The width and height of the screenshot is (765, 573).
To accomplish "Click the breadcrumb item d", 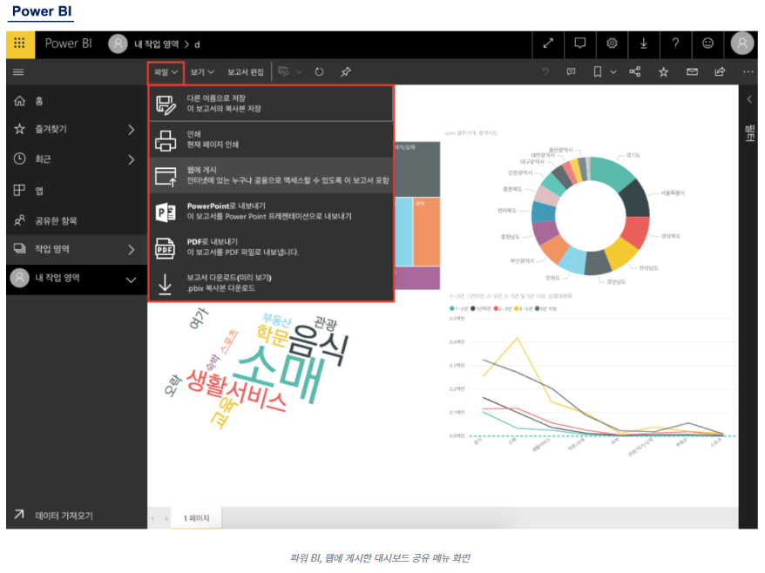I will click(197, 45).
